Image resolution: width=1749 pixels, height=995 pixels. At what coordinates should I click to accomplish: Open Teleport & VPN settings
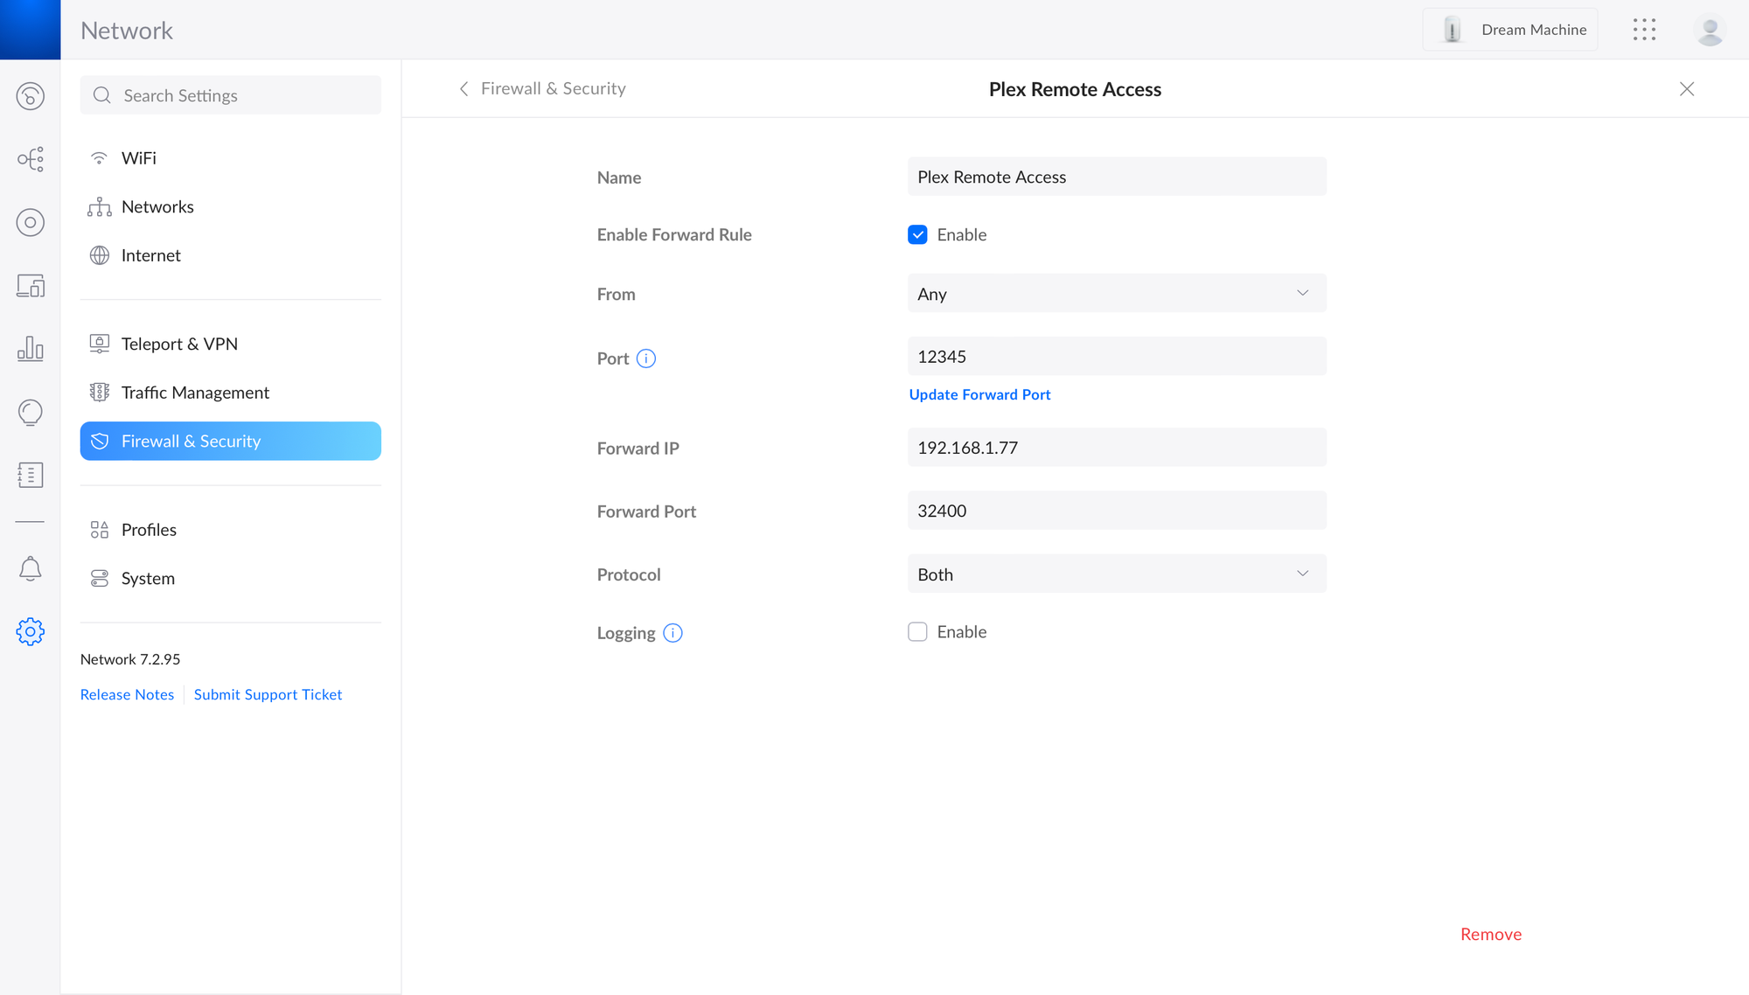click(x=179, y=344)
